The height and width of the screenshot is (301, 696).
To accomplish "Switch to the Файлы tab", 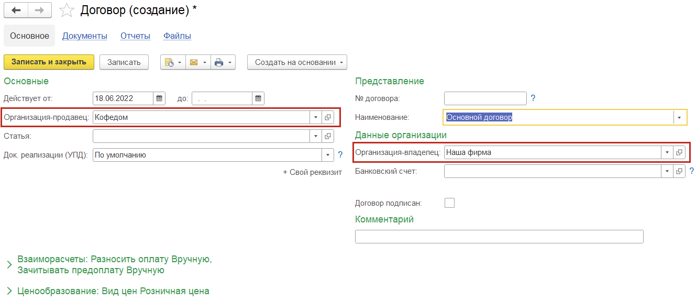I will pos(177,36).
